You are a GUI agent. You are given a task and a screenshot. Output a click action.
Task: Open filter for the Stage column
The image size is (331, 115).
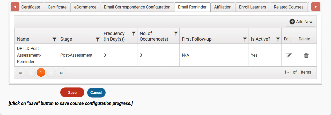(x=98, y=39)
